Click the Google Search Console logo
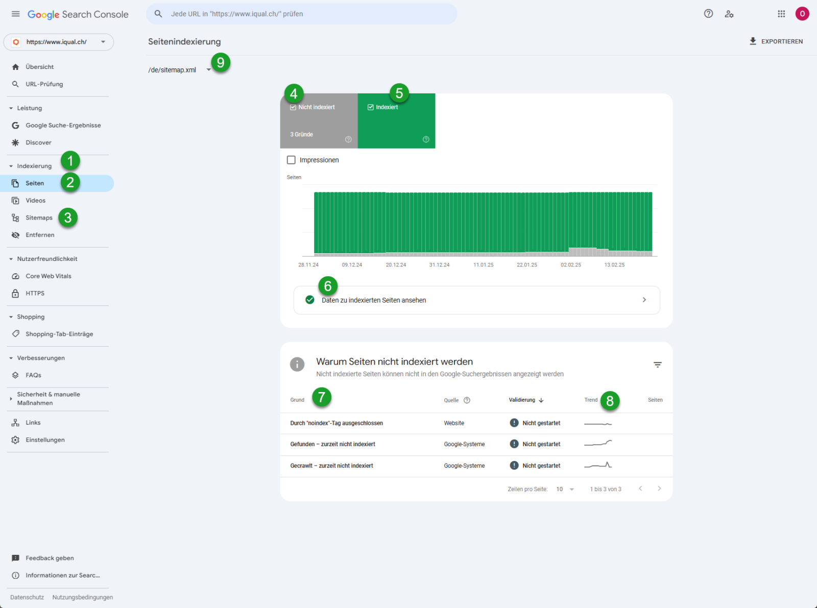817x608 pixels. click(78, 14)
